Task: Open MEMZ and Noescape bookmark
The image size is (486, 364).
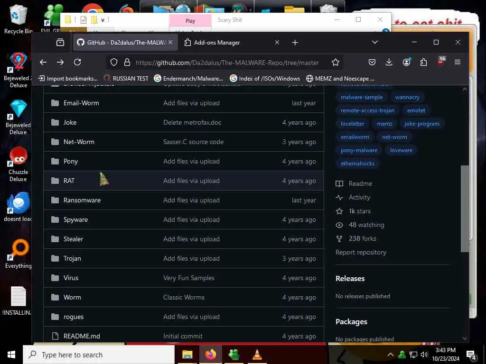Action: 340,79
